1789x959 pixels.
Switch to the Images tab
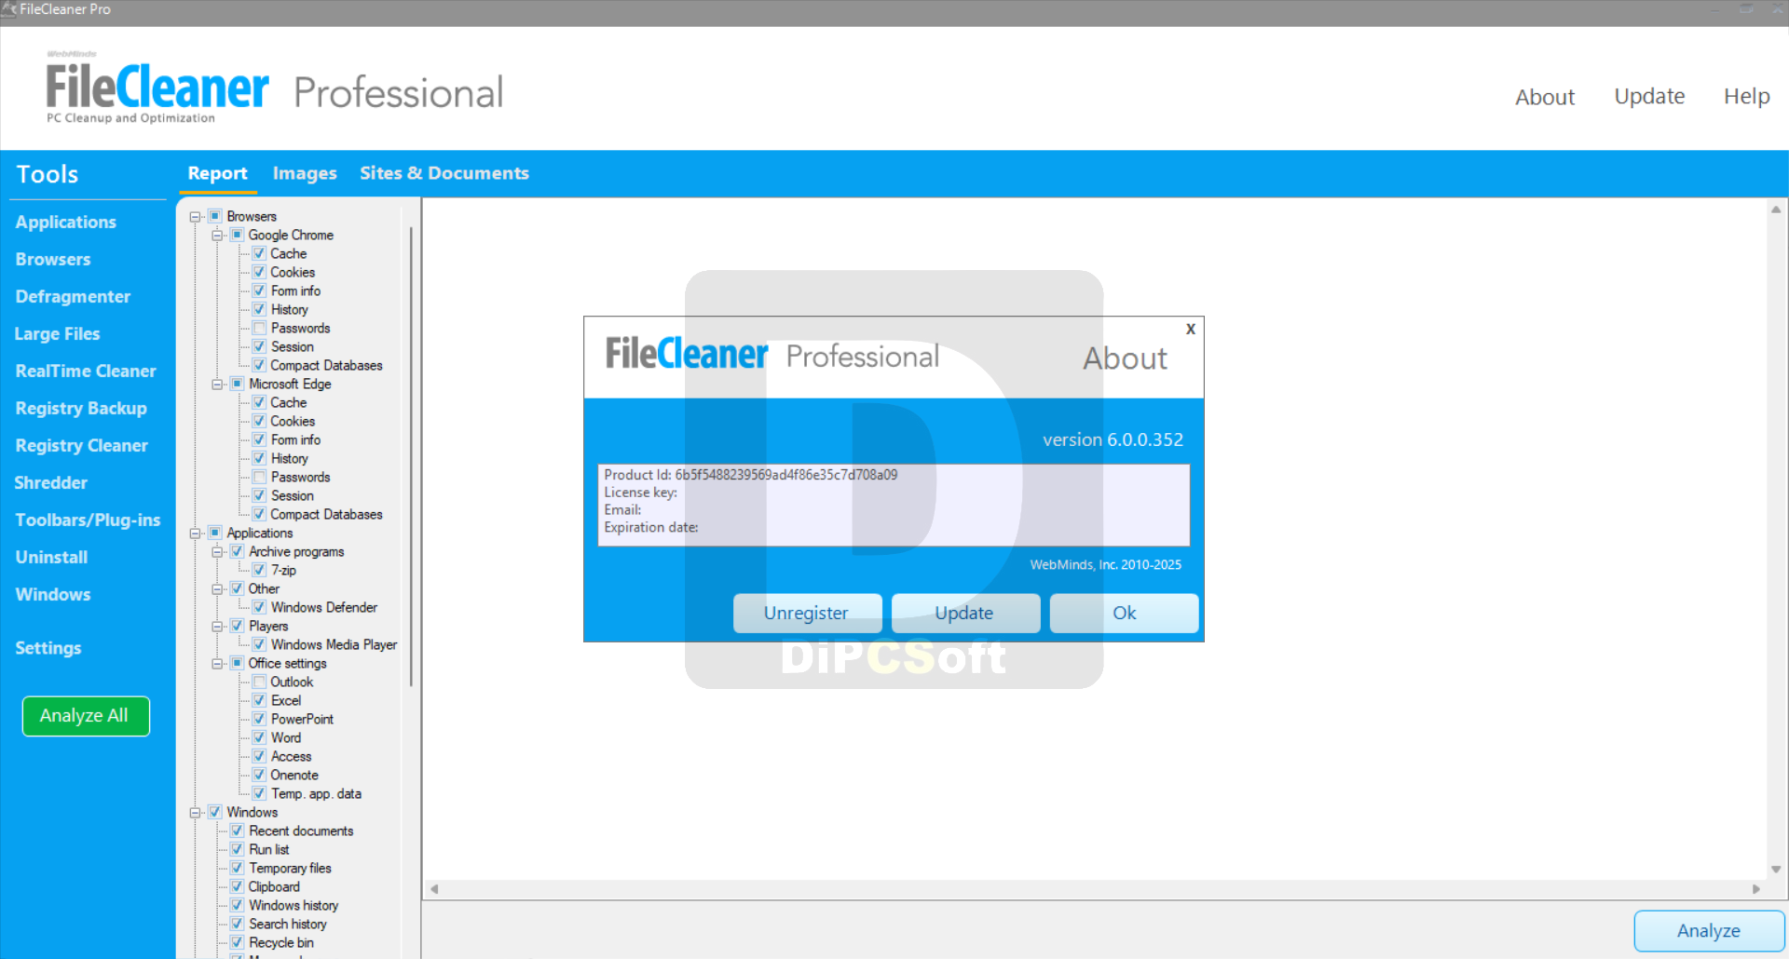tap(305, 173)
